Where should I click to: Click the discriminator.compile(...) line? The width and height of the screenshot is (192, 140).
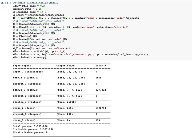(81, 54)
